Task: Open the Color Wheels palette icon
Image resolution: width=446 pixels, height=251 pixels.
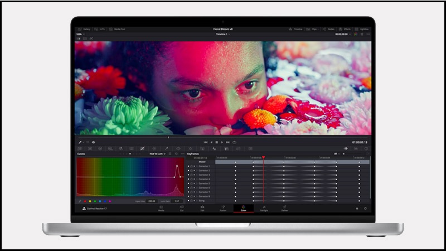Action: [x=100, y=148]
